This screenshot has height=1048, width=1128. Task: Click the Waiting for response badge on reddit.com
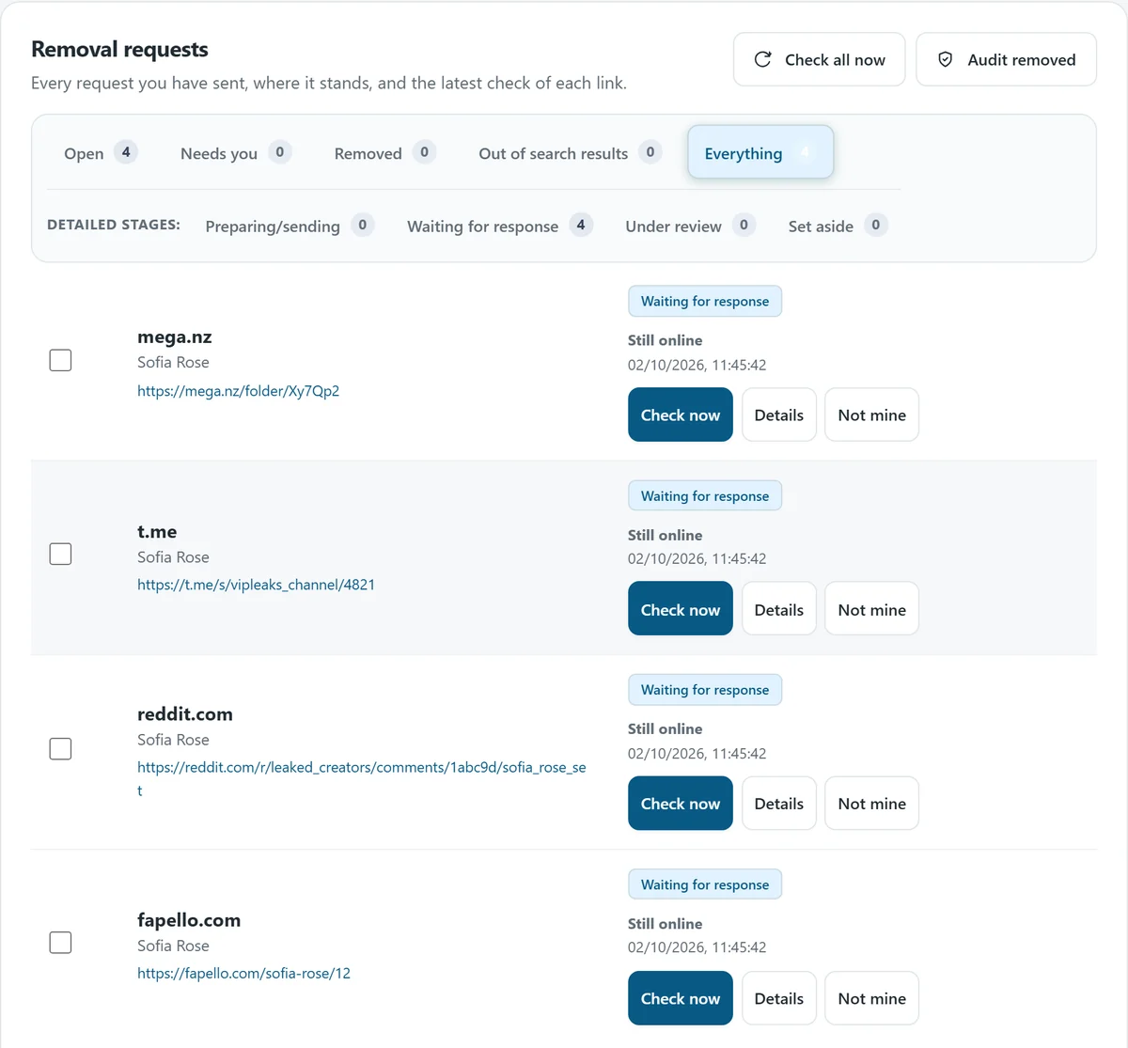[x=705, y=690]
